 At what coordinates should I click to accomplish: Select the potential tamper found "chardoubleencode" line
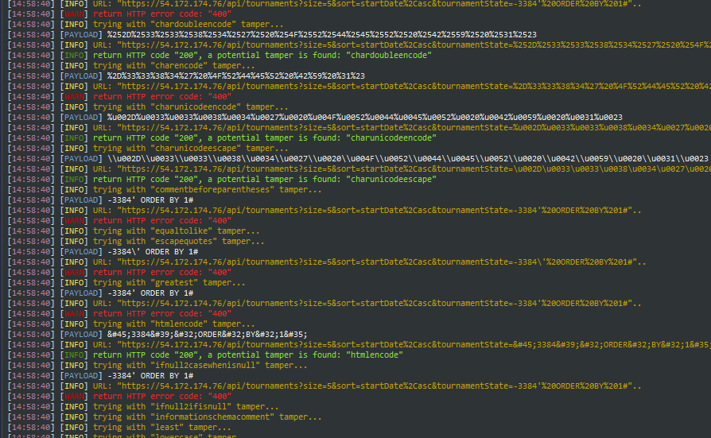pyautogui.click(x=220, y=56)
